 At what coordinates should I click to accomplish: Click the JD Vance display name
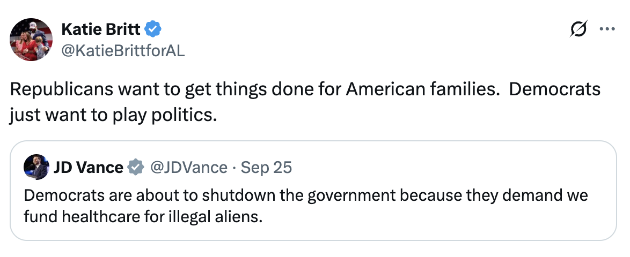click(88, 168)
